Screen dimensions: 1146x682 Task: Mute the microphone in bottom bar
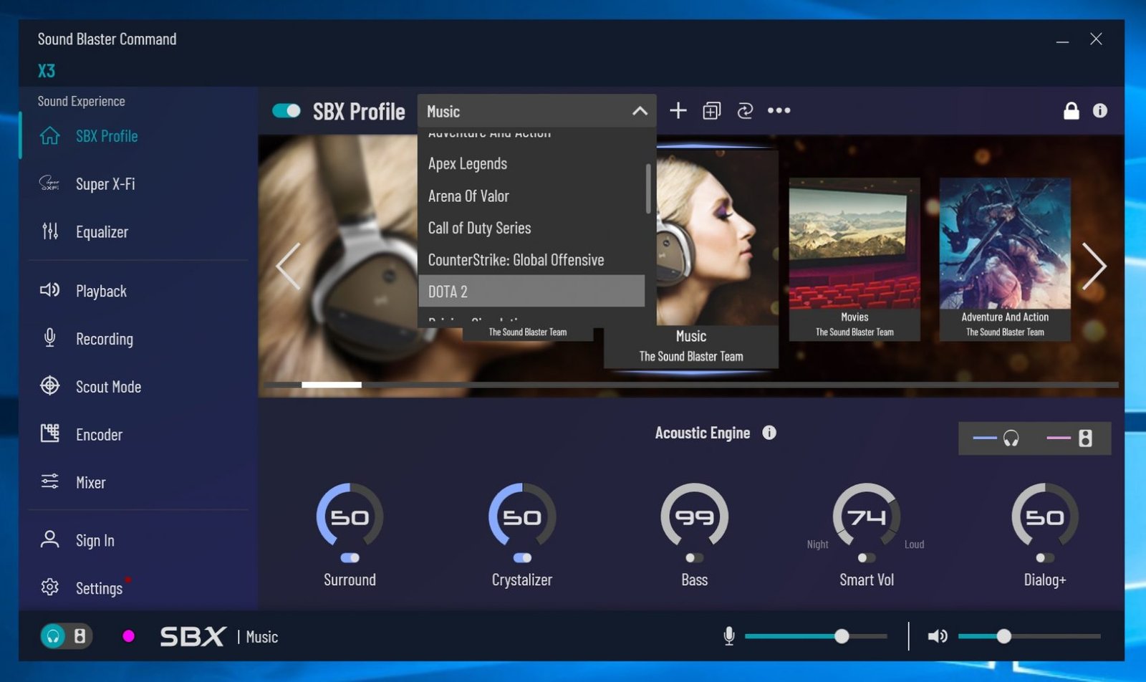[x=729, y=636]
